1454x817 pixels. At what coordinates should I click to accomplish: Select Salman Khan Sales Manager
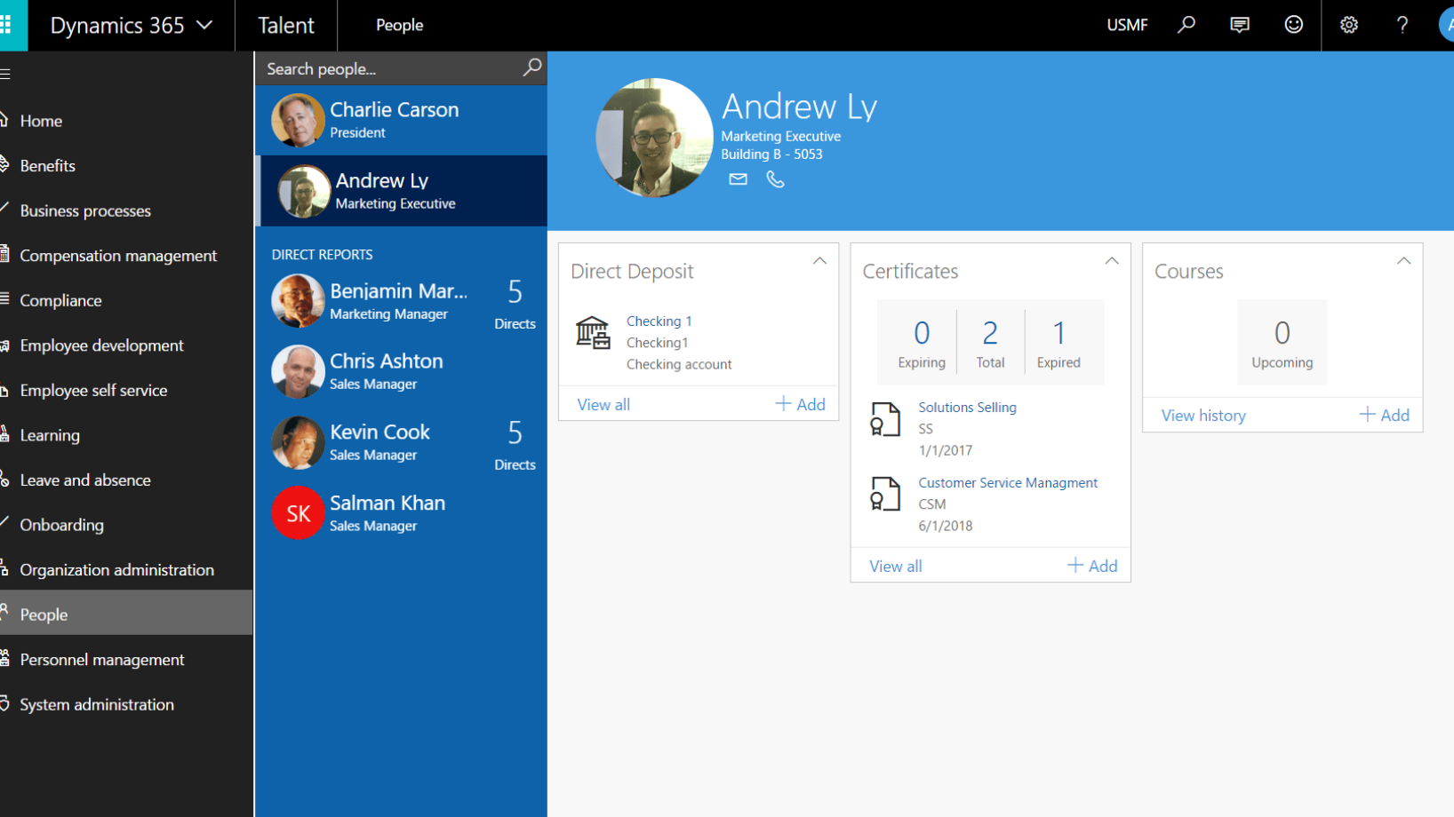coord(401,512)
